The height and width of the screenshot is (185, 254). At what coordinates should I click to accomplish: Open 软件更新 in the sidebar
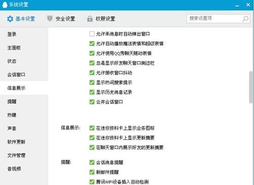click(24, 142)
